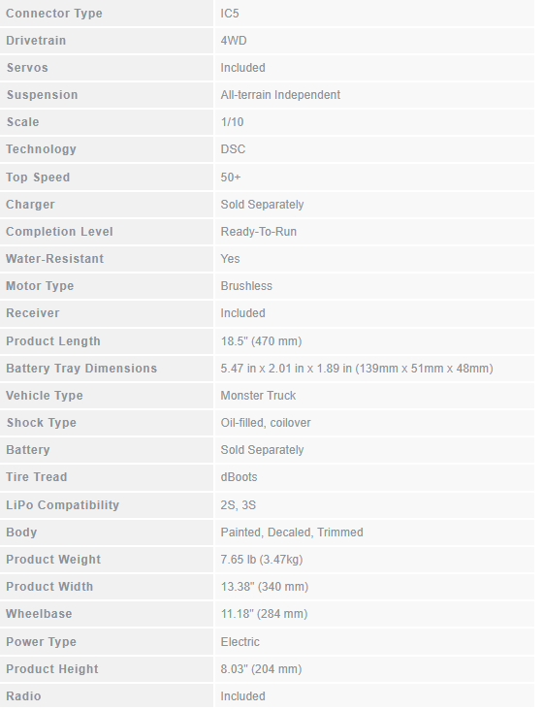Viewport: 543px width, 710px height.
Task: Select the Battery Tray Dimensions value
Action: point(357,369)
